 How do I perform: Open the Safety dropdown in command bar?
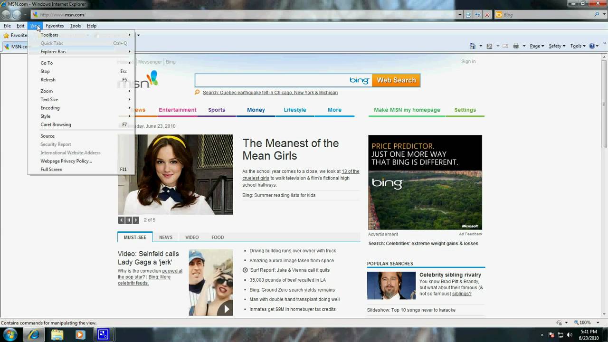point(557,46)
